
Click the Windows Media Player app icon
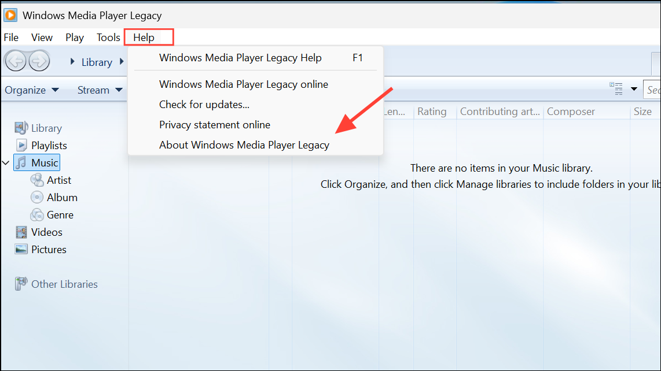10,15
